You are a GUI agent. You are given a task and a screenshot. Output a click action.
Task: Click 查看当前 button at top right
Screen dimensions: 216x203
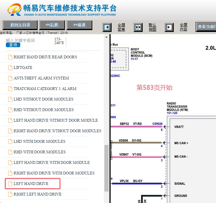tap(206, 27)
